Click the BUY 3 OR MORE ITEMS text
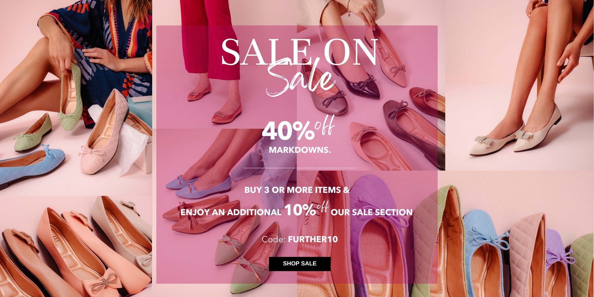 click(297, 190)
